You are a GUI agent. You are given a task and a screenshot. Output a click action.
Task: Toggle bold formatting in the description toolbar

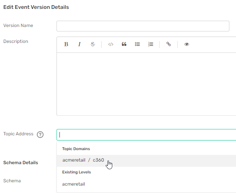[x=66, y=44]
